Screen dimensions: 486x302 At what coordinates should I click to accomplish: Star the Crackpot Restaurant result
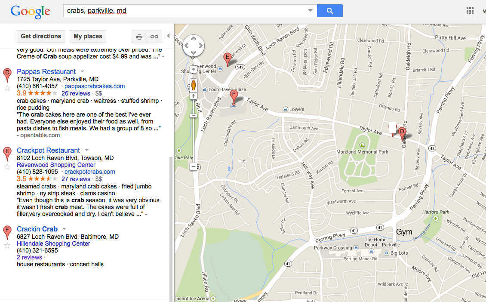[x=7, y=166]
